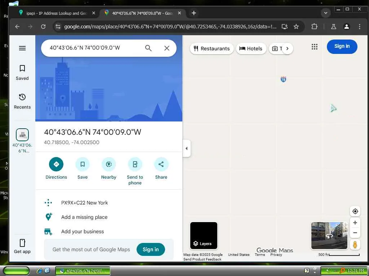Image resolution: width=369 pixels, height=276 pixels.
Task: Open the tab search dropdown
Action: [326, 13]
